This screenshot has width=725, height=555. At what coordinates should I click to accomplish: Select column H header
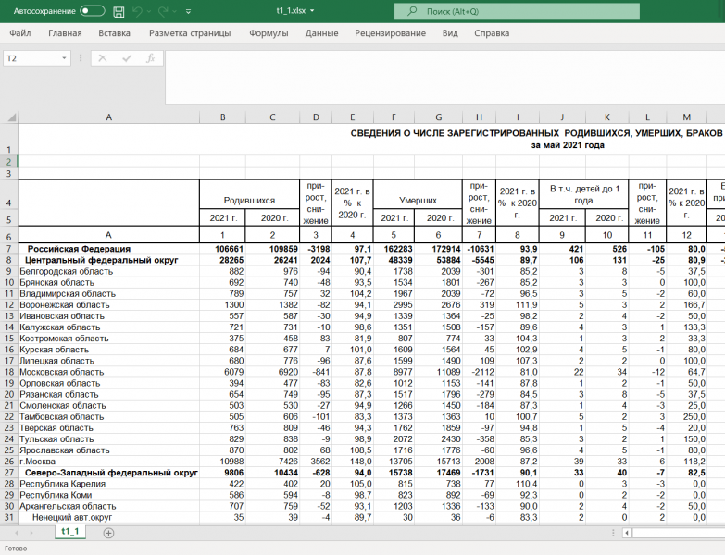tap(479, 117)
